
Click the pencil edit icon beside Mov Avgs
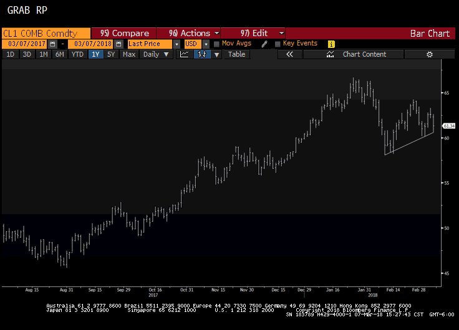click(x=264, y=44)
